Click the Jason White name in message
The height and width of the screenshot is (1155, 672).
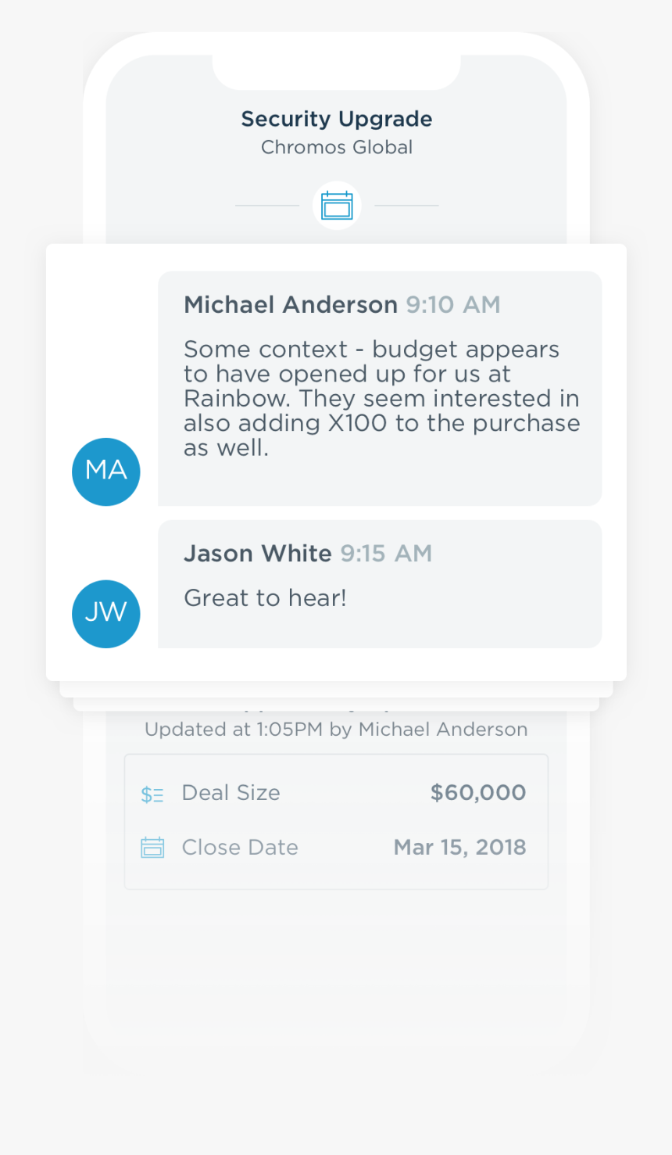(x=258, y=553)
